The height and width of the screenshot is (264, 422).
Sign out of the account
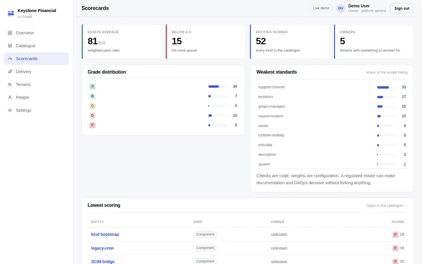[402, 8]
